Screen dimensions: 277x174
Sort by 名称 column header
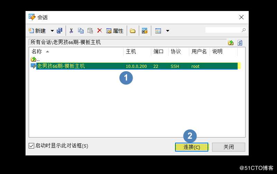click(76, 51)
